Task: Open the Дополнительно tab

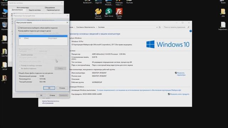Action: coord(17,10)
